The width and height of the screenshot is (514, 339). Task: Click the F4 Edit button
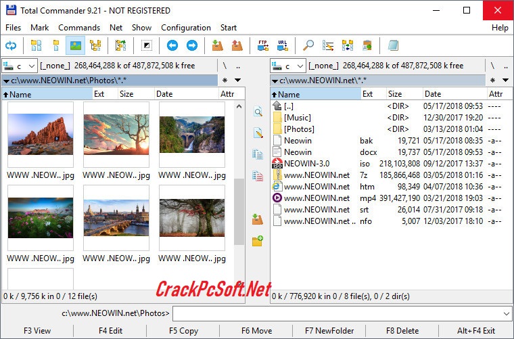point(110,331)
